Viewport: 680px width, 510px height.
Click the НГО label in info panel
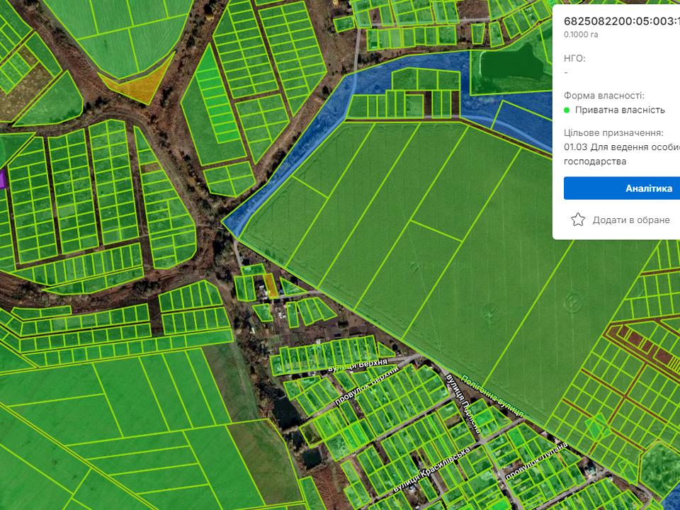(x=574, y=58)
